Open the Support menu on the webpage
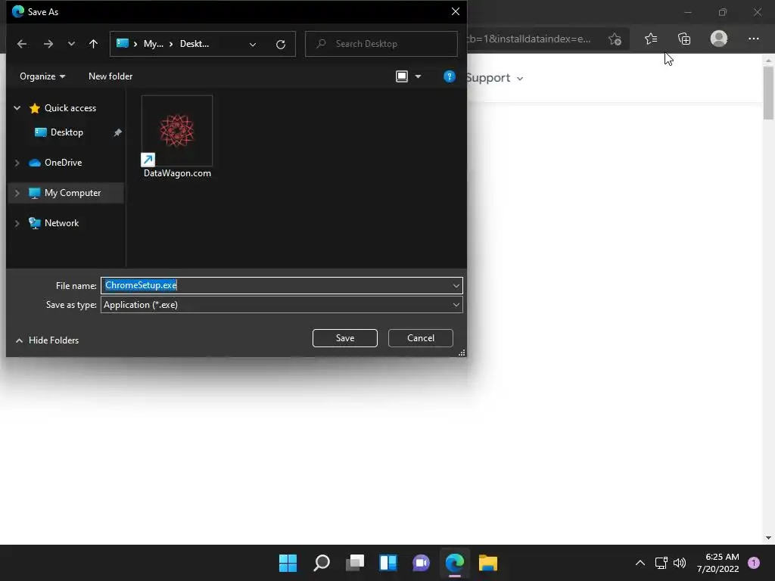775x581 pixels. pos(494,78)
